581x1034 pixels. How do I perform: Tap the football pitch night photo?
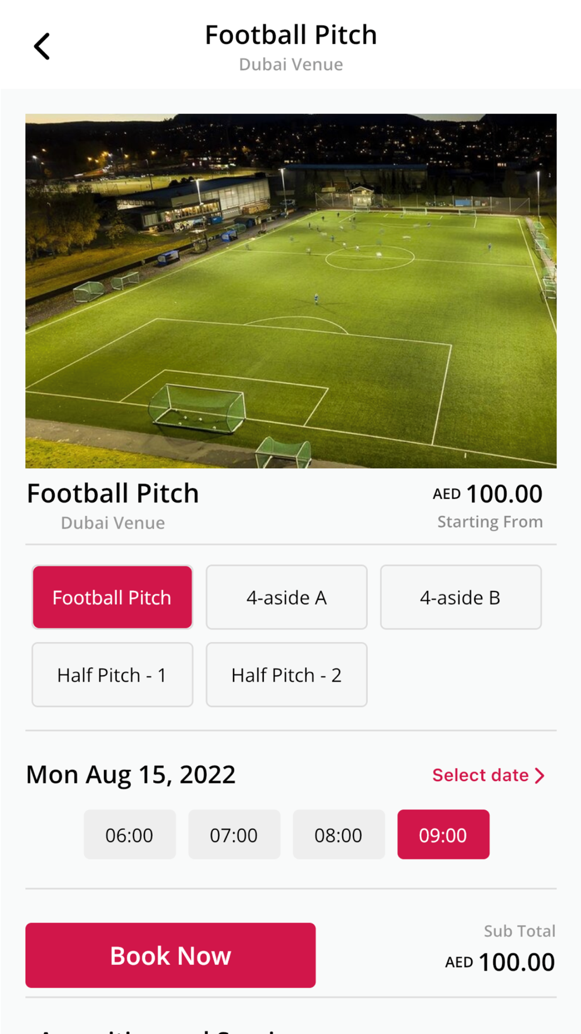290,291
